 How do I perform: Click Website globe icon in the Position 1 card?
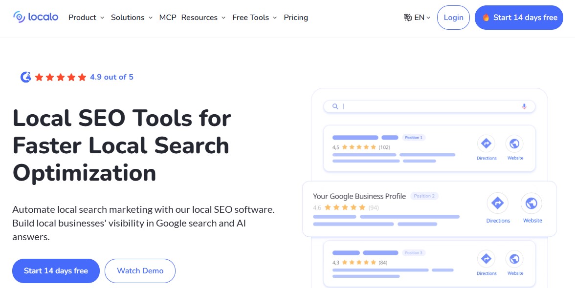point(514,144)
